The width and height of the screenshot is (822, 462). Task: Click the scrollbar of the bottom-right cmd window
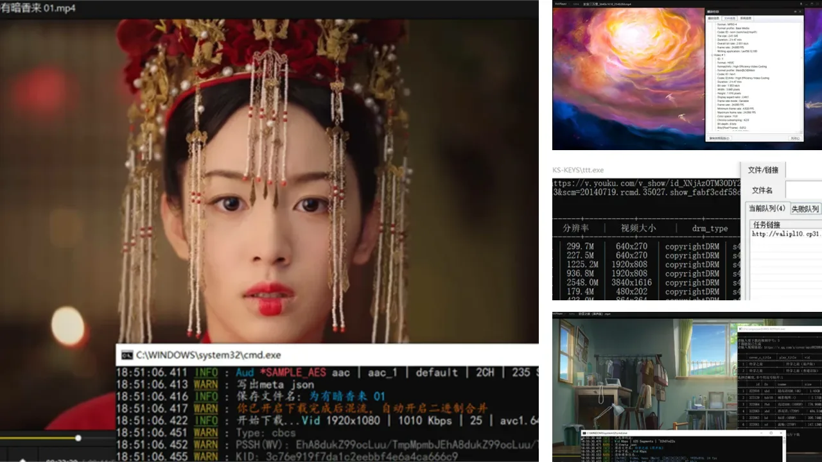point(783,449)
